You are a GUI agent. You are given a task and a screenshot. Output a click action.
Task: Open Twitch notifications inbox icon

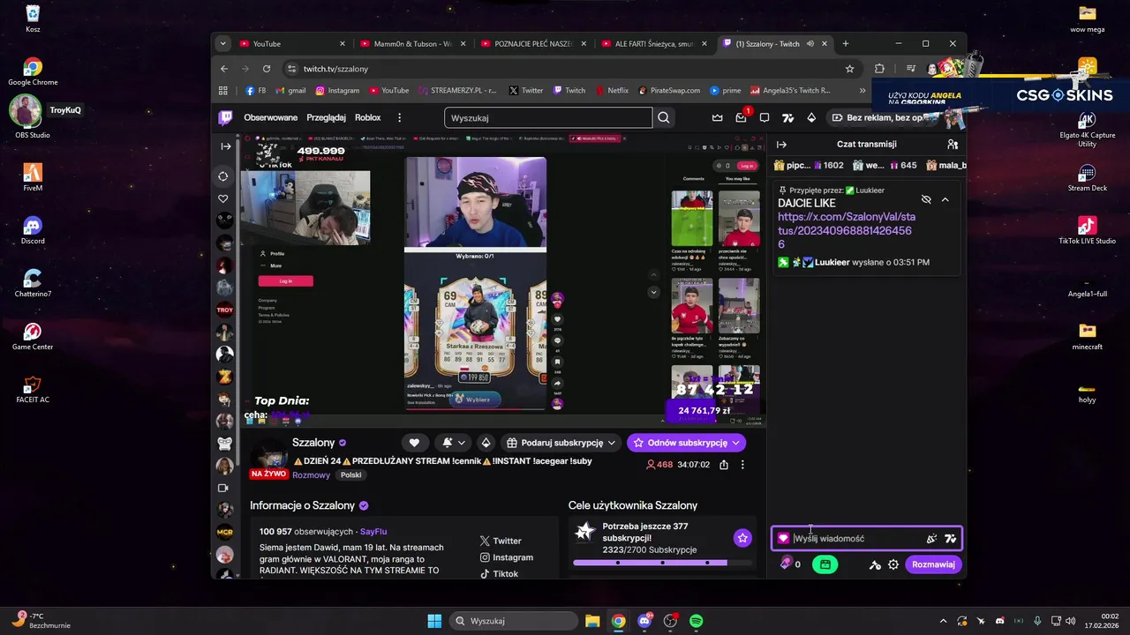pos(741,117)
